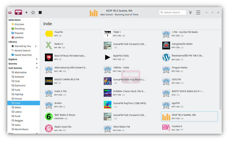
Task: Click the station list vertical scrollbar
Action: pos(220,79)
